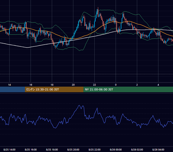Click the hour label 4 on price chart axis

click(x=158, y=85)
